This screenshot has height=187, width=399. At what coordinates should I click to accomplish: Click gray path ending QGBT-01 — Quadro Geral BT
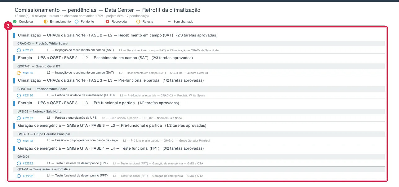click(164, 73)
